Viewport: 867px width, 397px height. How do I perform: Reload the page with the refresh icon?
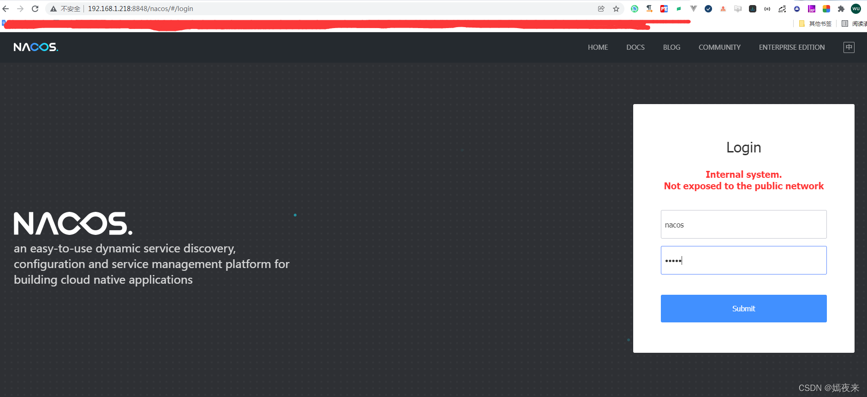tap(35, 9)
